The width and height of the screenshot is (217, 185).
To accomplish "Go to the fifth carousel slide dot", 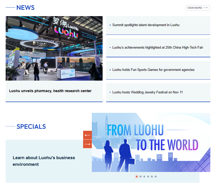I will (x=152, y=177).
